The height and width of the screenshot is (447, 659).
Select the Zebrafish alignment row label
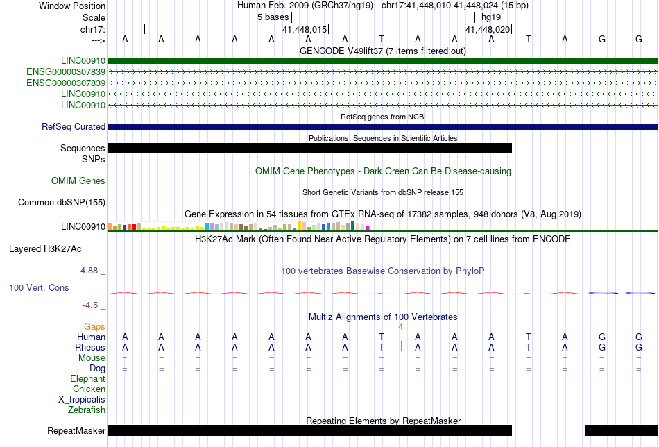click(87, 410)
